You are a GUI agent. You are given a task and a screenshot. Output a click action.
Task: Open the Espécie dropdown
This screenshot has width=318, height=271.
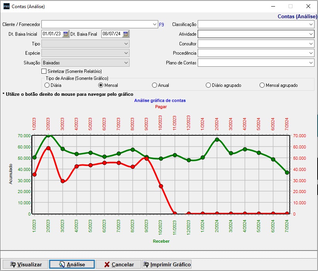[126, 53]
